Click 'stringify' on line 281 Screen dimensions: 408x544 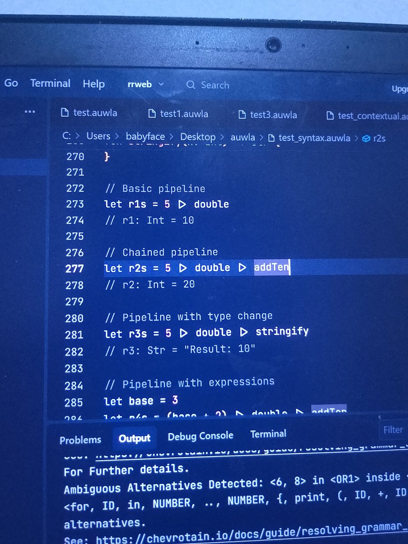point(282,331)
